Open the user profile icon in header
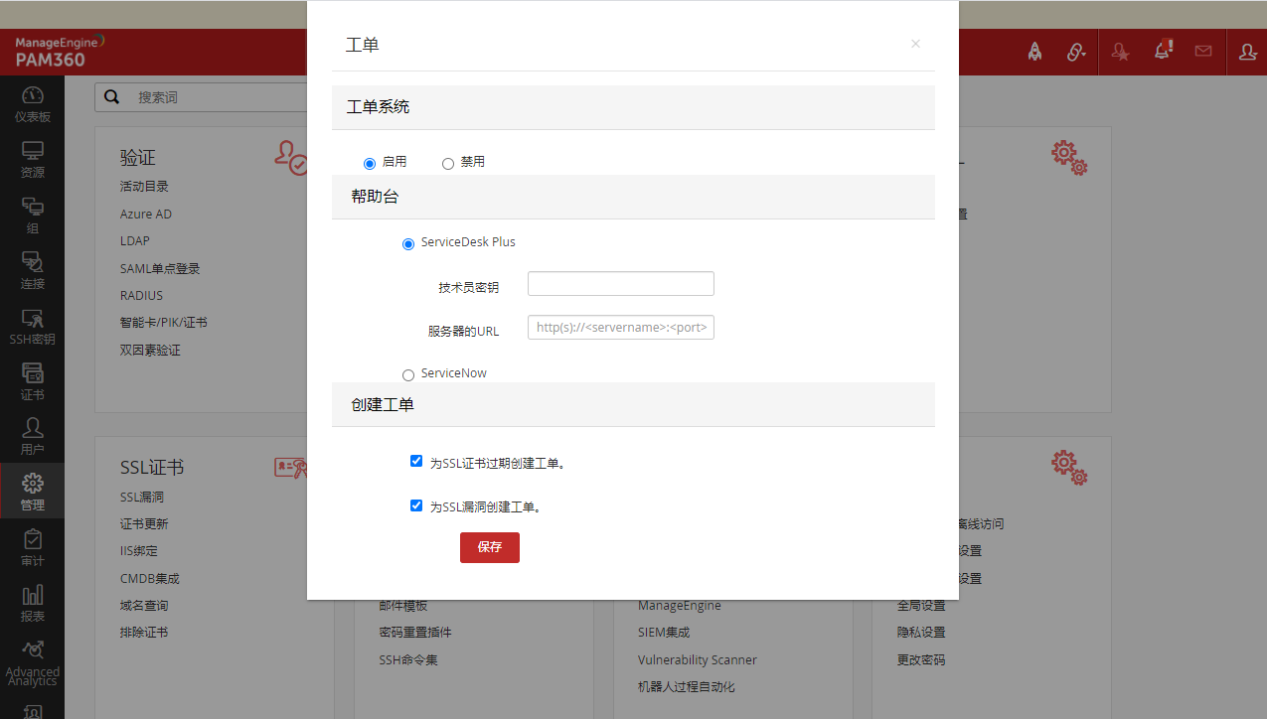The width and height of the screenshot is (1267, 719). (1247, 52)
